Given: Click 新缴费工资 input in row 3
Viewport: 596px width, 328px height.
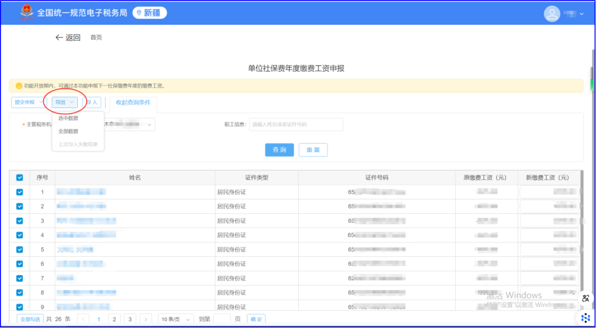Looking at the screenshot, I should (549, 221).
